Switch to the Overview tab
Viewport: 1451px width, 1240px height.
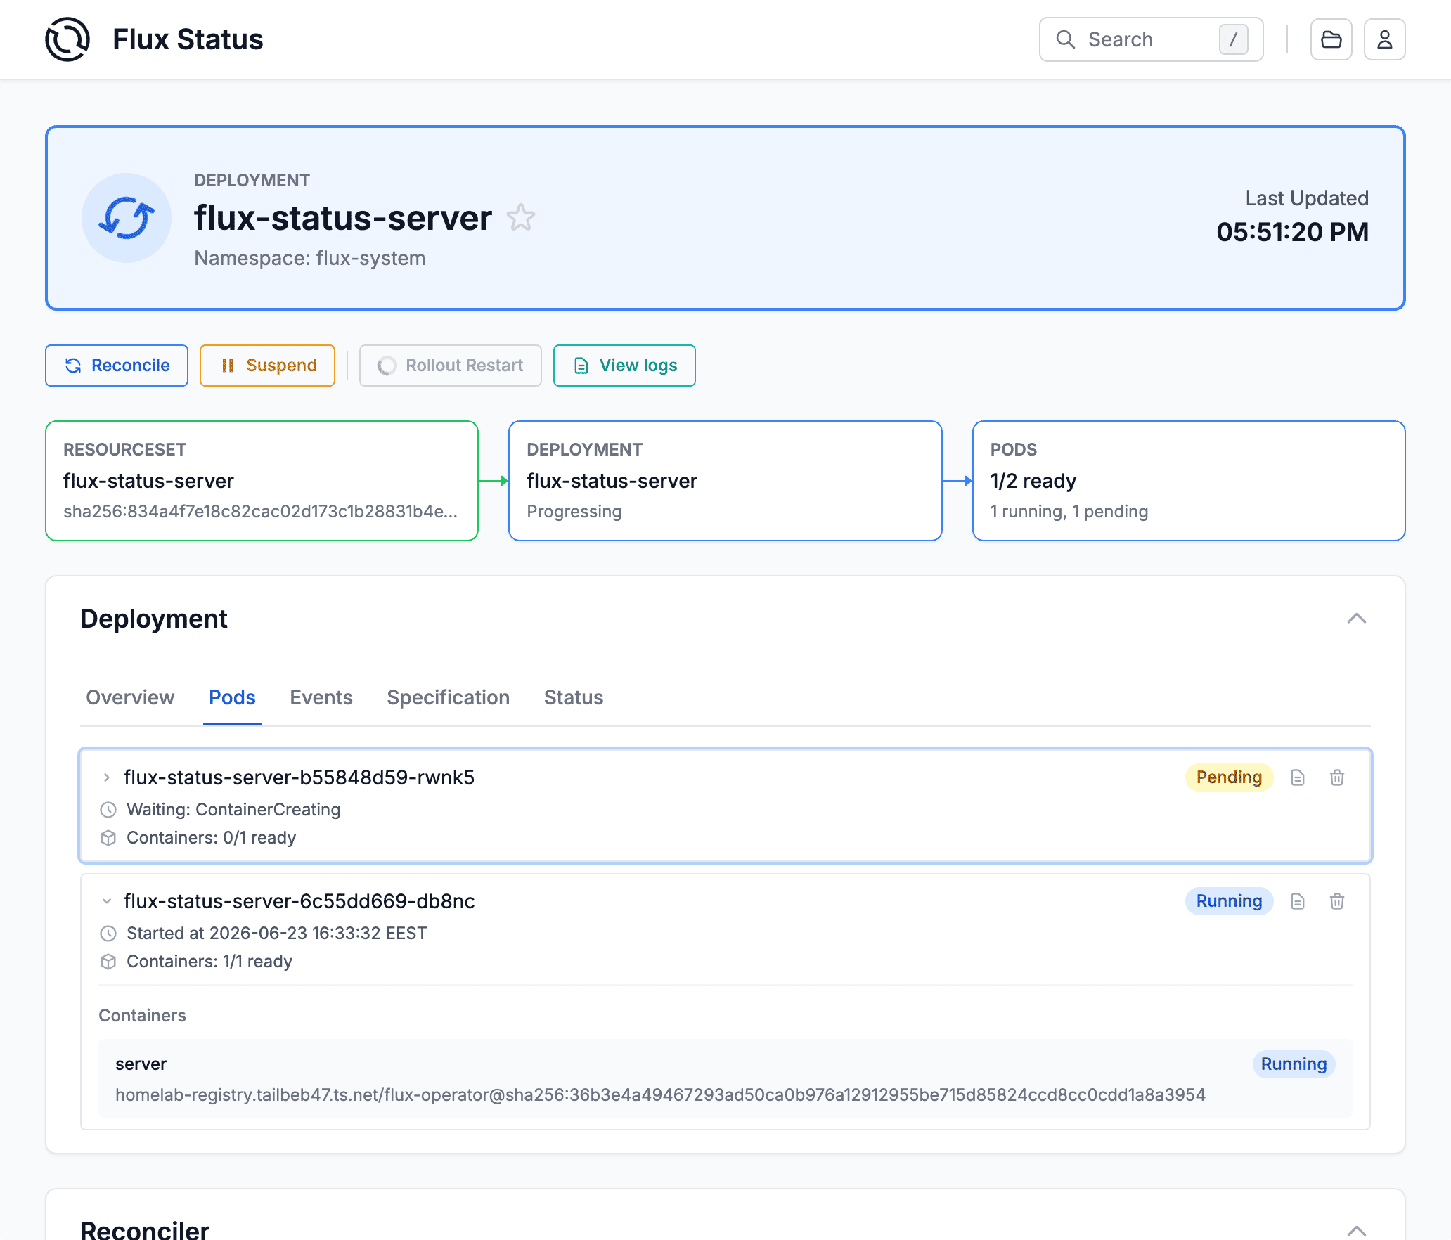(x=130, y=697)
